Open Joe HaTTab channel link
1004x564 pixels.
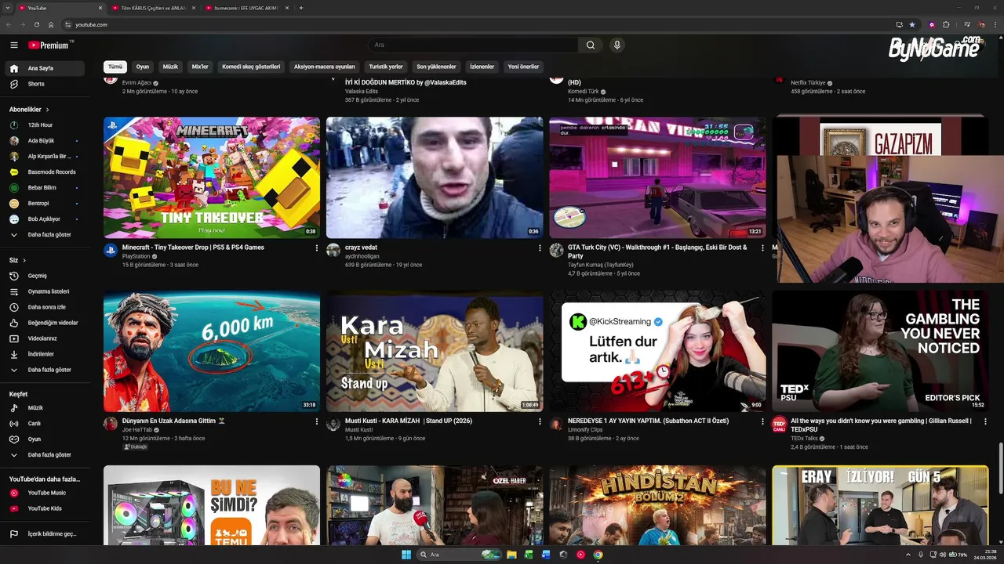(x=137, y=430)
